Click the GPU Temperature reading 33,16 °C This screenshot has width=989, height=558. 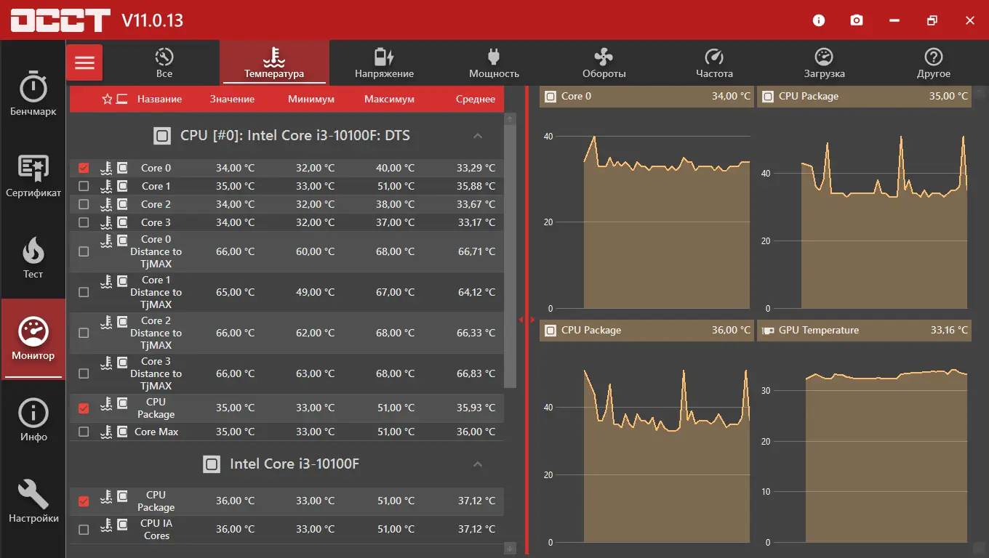949,330
